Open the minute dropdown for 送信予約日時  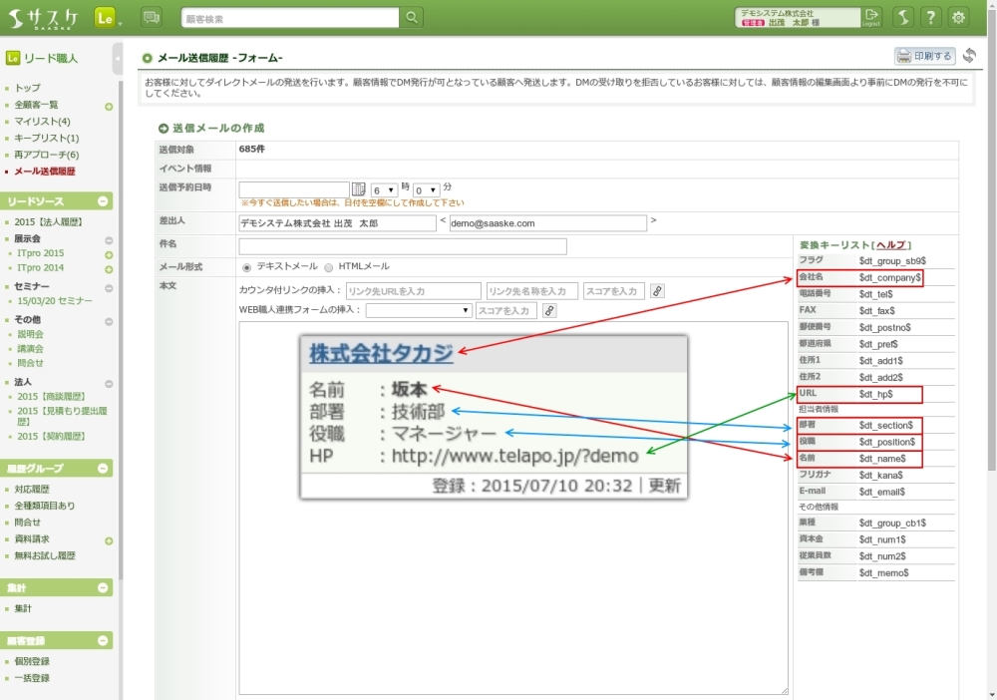426,190
